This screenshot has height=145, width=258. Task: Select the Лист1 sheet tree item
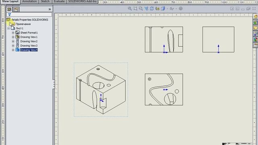click(19, 28)
